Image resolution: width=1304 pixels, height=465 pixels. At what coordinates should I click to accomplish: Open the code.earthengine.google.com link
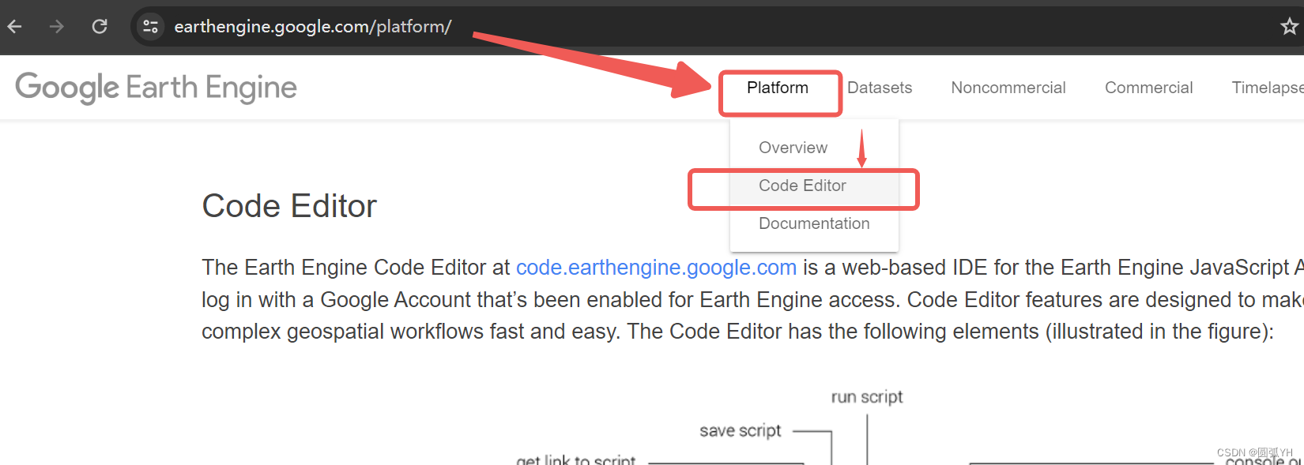coord(656,268)
